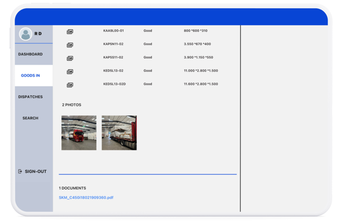This screenshot has height=223, width=341.
Task: Open photo icon for item KAP5S11-02
Action: pyautogui.click(x=70, y=58)
